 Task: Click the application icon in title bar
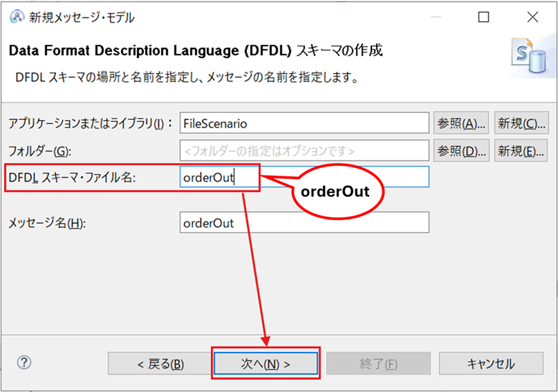pyautogui.click(x=17, y=17)
